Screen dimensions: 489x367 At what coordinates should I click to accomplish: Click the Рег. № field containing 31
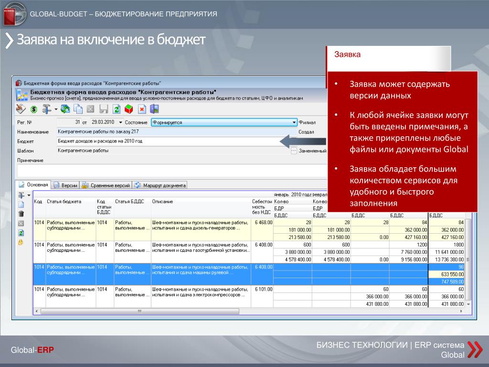point(69,122)
